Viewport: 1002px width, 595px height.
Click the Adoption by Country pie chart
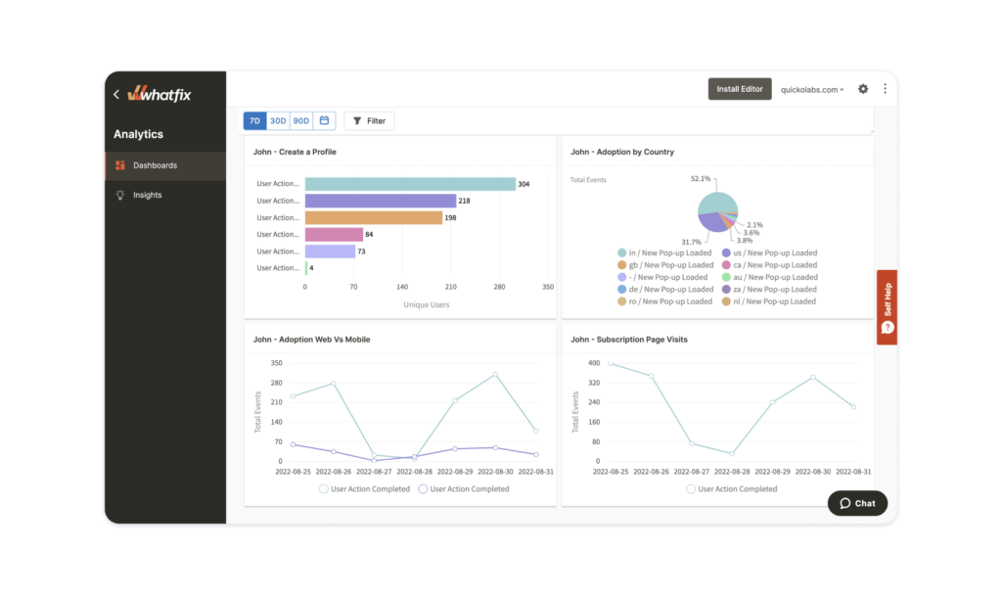[x=717, y=211]
